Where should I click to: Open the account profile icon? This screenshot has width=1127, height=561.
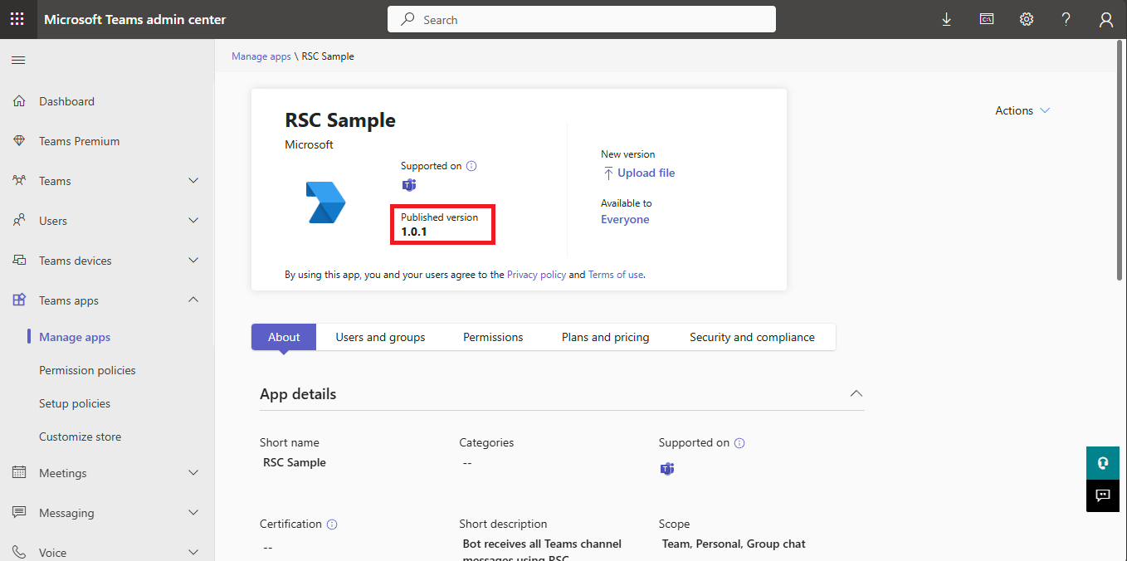click(1105, 18)
